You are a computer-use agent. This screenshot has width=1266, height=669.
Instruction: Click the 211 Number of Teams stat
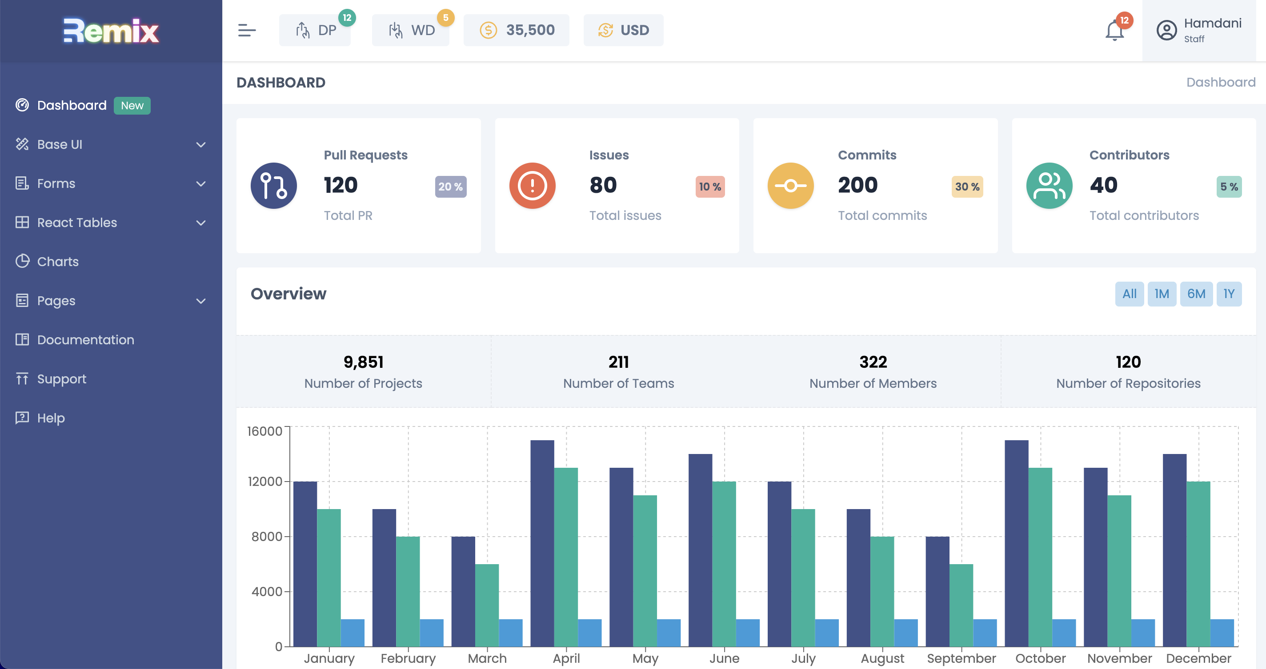coord(618,372)
